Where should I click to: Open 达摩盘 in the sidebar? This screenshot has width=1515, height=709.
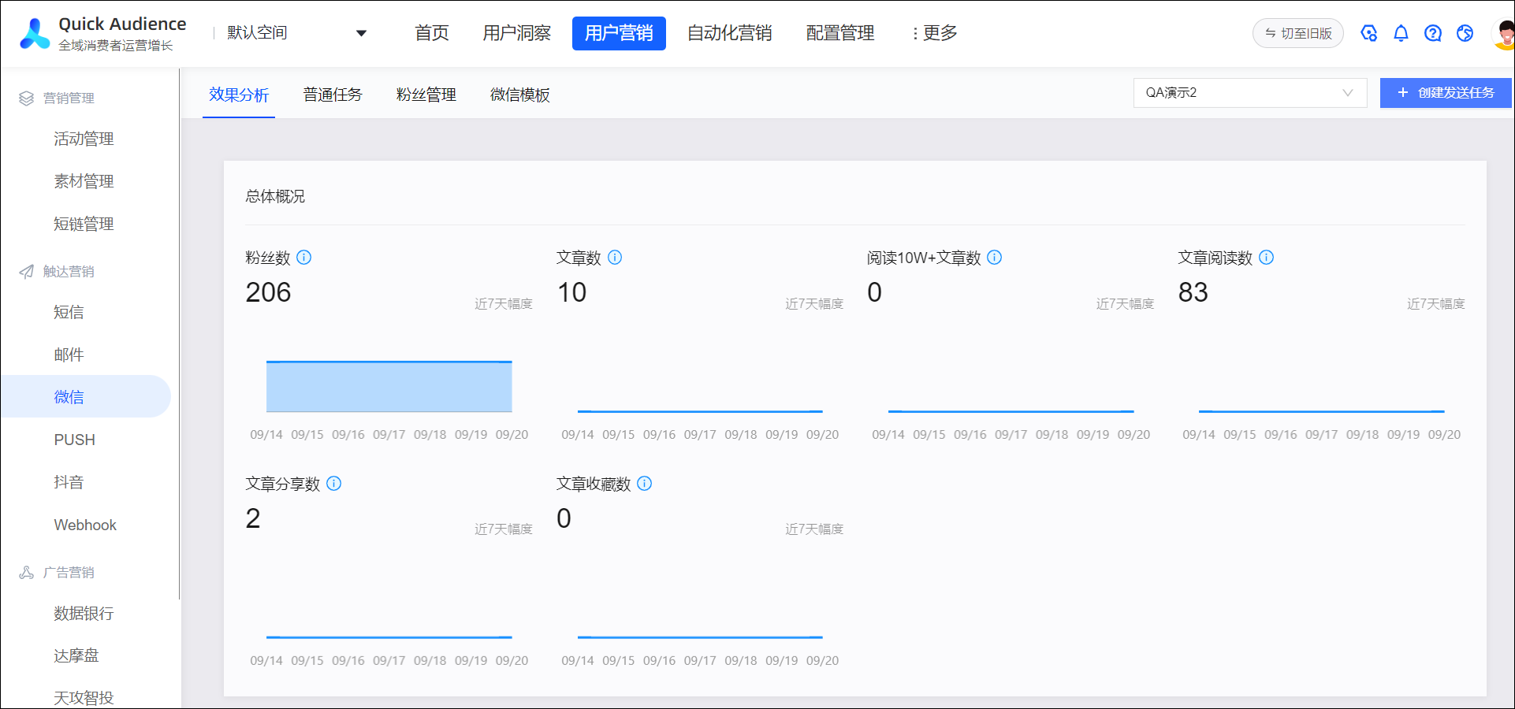76,656
